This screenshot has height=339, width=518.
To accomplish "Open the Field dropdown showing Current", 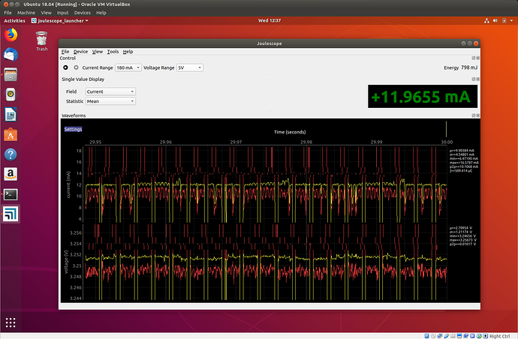I will click(x=110, y=91).
